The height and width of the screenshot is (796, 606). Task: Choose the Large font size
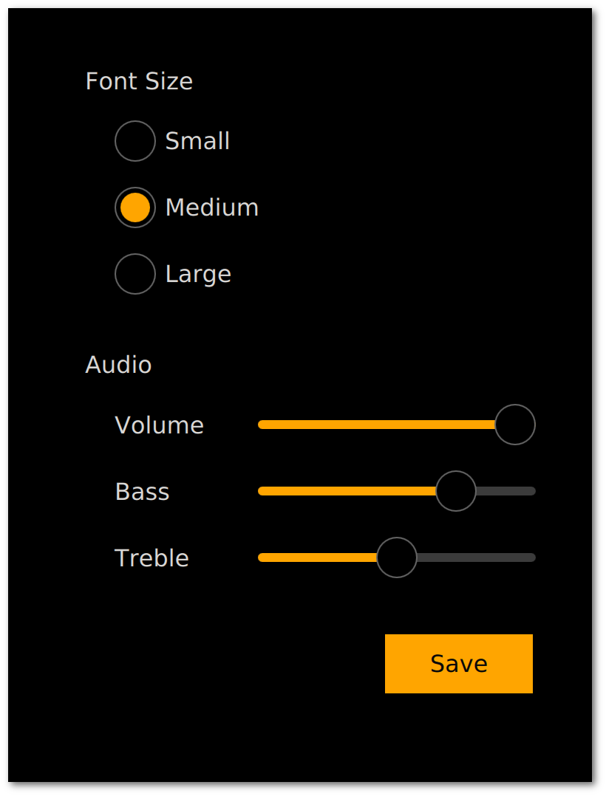135,274
